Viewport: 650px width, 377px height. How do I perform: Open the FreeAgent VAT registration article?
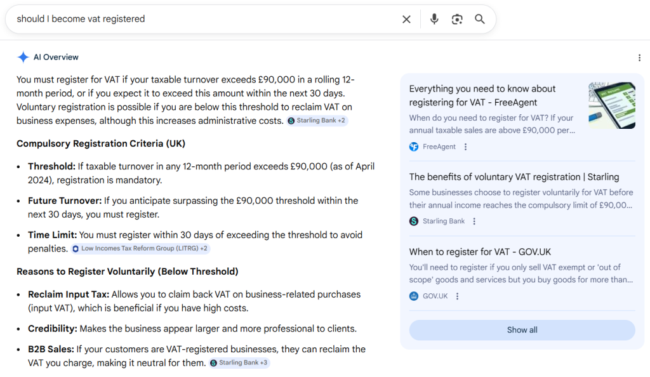pyautogui.click(x=482, y=95)
